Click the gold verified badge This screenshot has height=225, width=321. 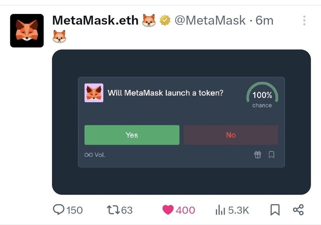(165, 20)
